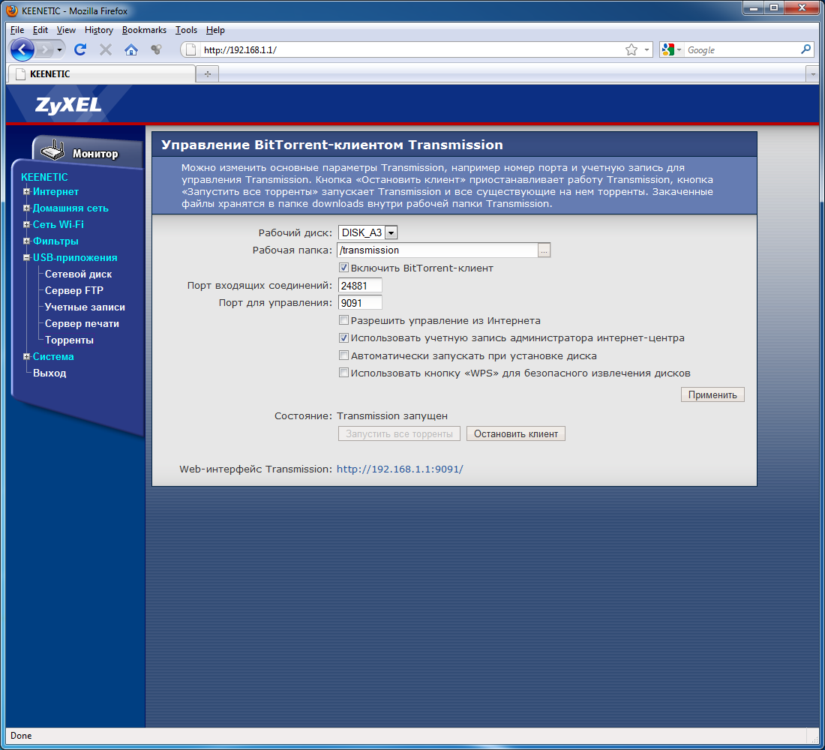The width and height of the screenshot is (825, 750).
Task: Browse for the working folder with the ... button
Action: click(x=544, y=250)
